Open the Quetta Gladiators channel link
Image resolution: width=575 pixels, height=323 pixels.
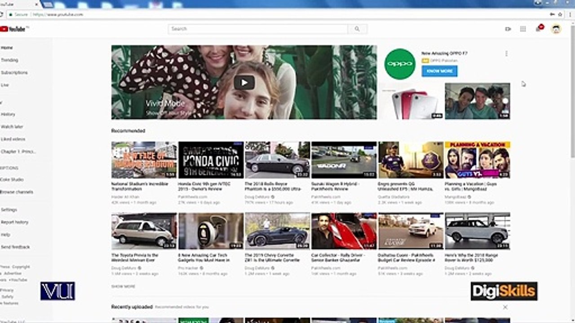coord(394,197)
